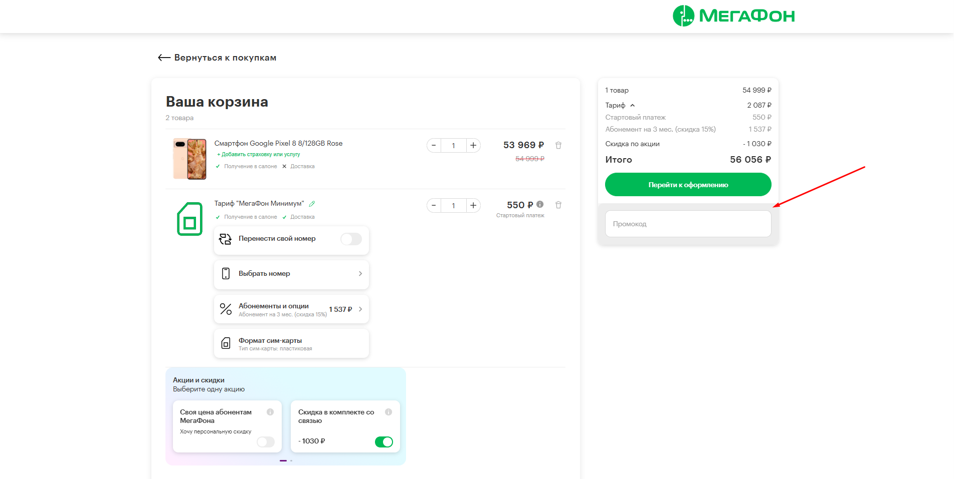954x479 pixels.
Task: Open info for Своя цена абонентам МегаФона
Action: [x=270, y=412]
